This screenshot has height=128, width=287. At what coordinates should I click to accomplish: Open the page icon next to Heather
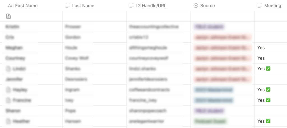pos(9,121)
